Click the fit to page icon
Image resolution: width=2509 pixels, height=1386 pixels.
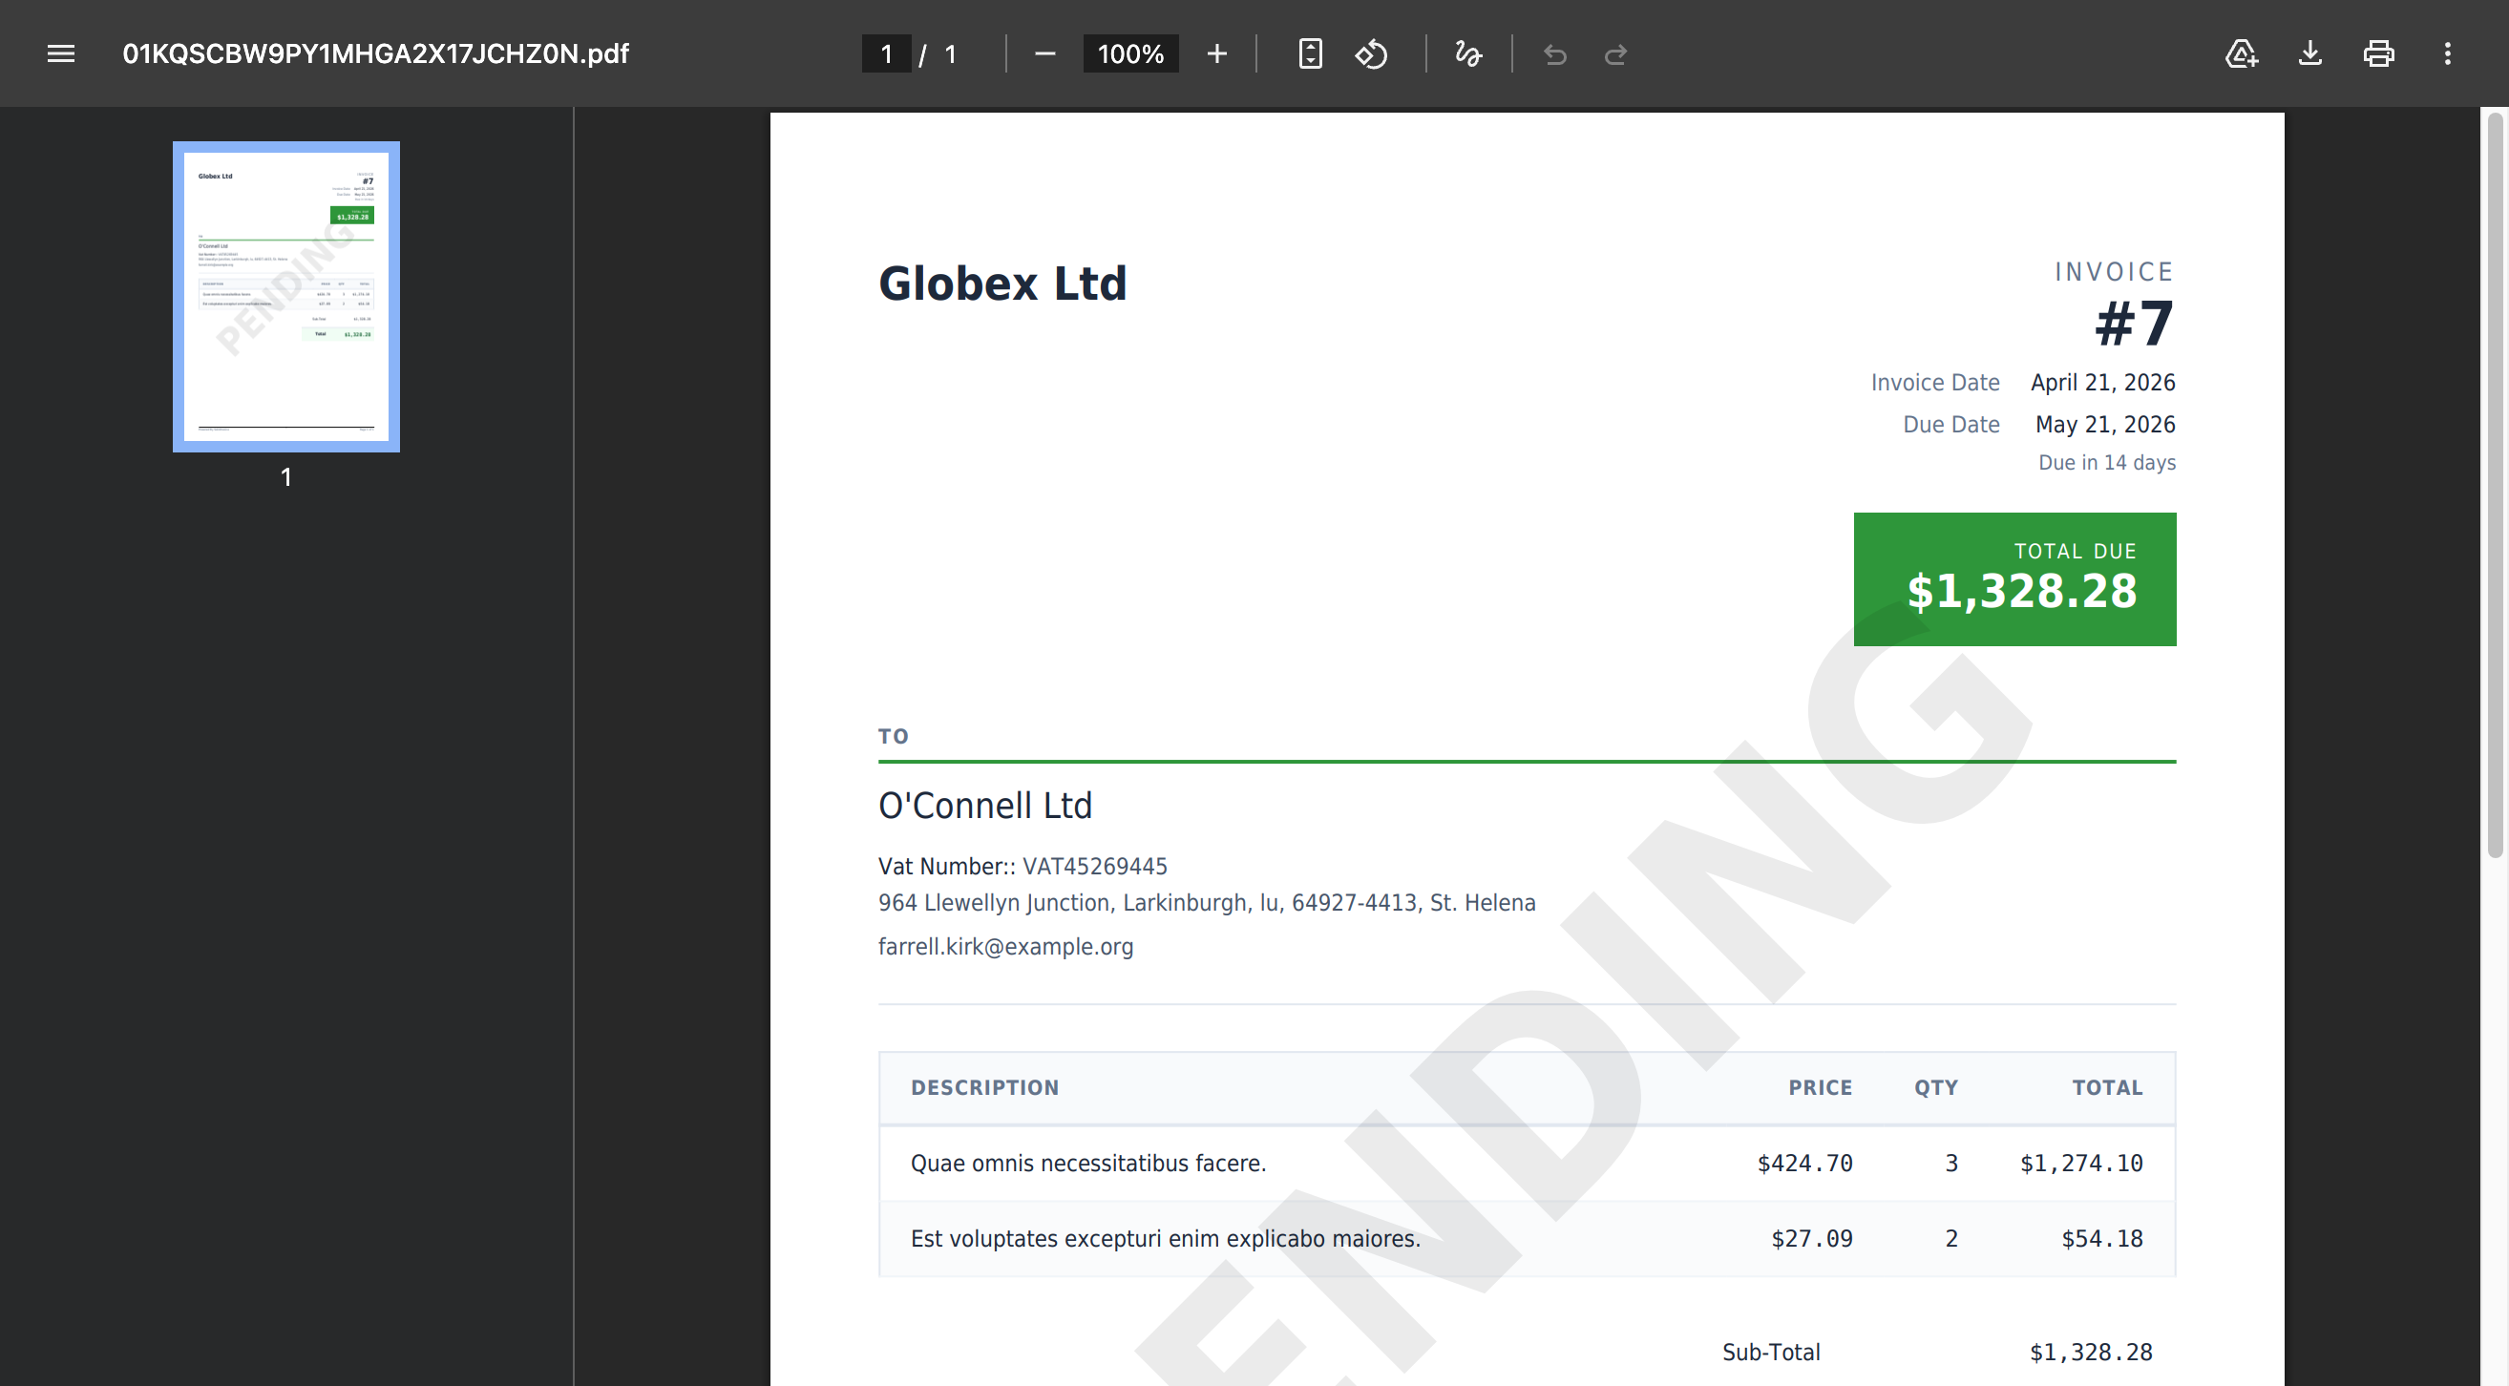pyautogui.click(x=1310, y=53)
